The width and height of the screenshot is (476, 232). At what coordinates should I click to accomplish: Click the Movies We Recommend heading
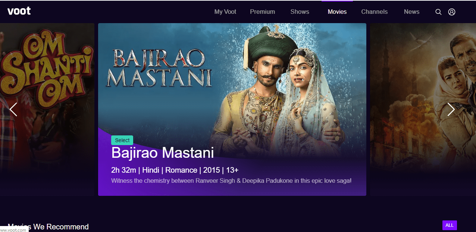[48, 227]
